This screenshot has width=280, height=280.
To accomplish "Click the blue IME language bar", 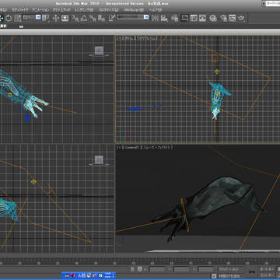I will pyautogui.click(x=89, y=275).
